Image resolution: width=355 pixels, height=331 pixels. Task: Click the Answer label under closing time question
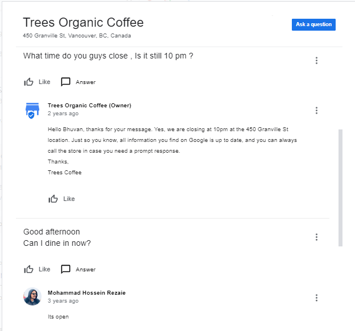pyautogui.click(x=85, y=82)
